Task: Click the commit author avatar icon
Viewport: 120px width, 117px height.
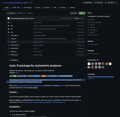Action: coord(9,19)
